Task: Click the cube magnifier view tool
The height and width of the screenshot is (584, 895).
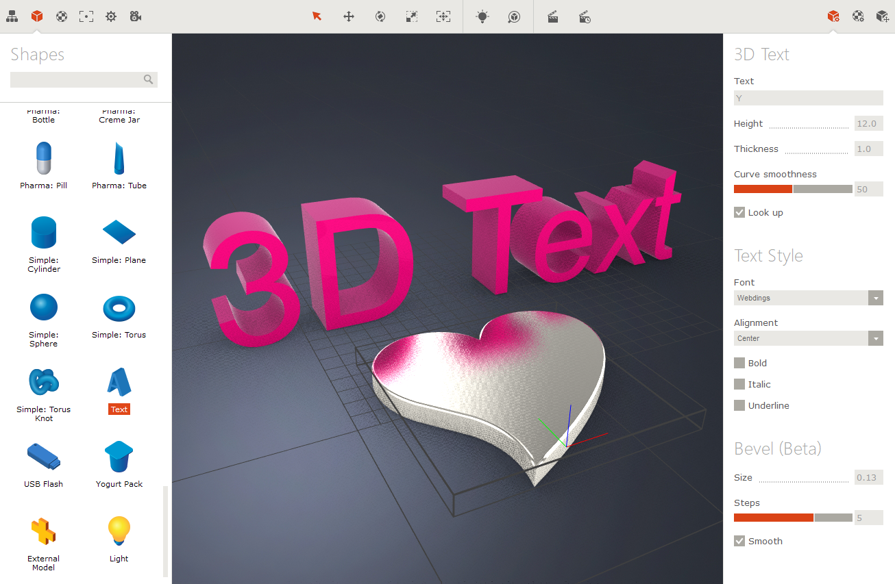Action: pyautogui.click(x=514, y=16)
